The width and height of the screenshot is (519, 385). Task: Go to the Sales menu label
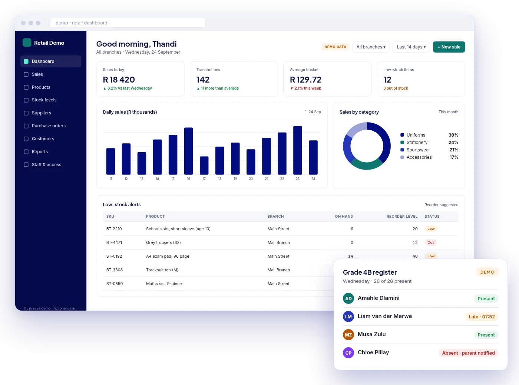pos(37,74)
